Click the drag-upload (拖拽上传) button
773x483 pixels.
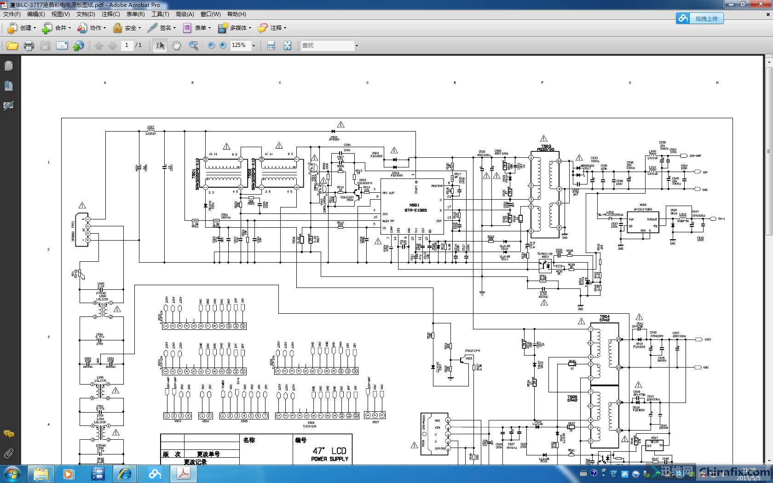coord(700,18)
